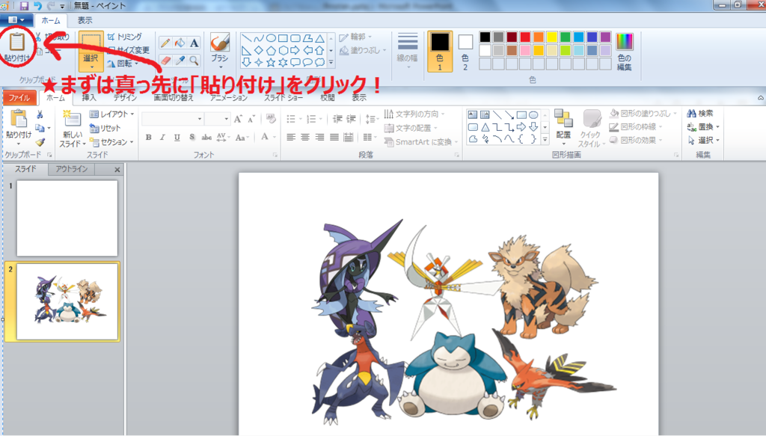Open the Layout (レイアウト) dropdown

(112, 114)
